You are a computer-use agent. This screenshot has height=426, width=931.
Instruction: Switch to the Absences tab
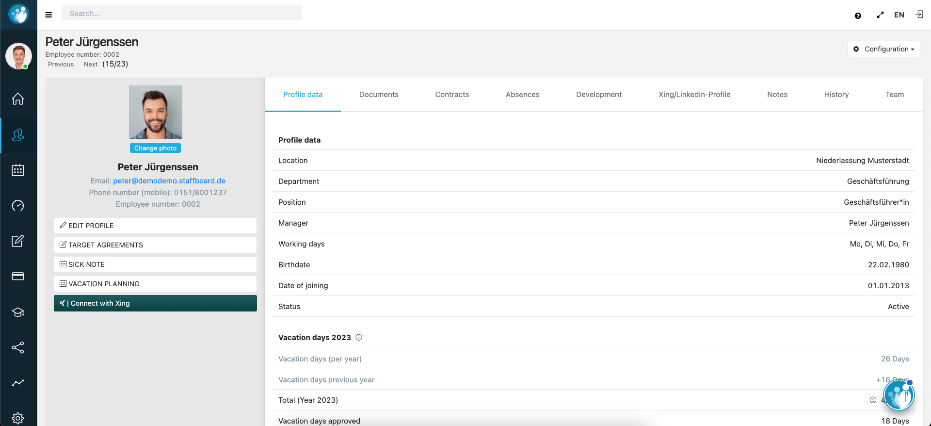point(522,95)
